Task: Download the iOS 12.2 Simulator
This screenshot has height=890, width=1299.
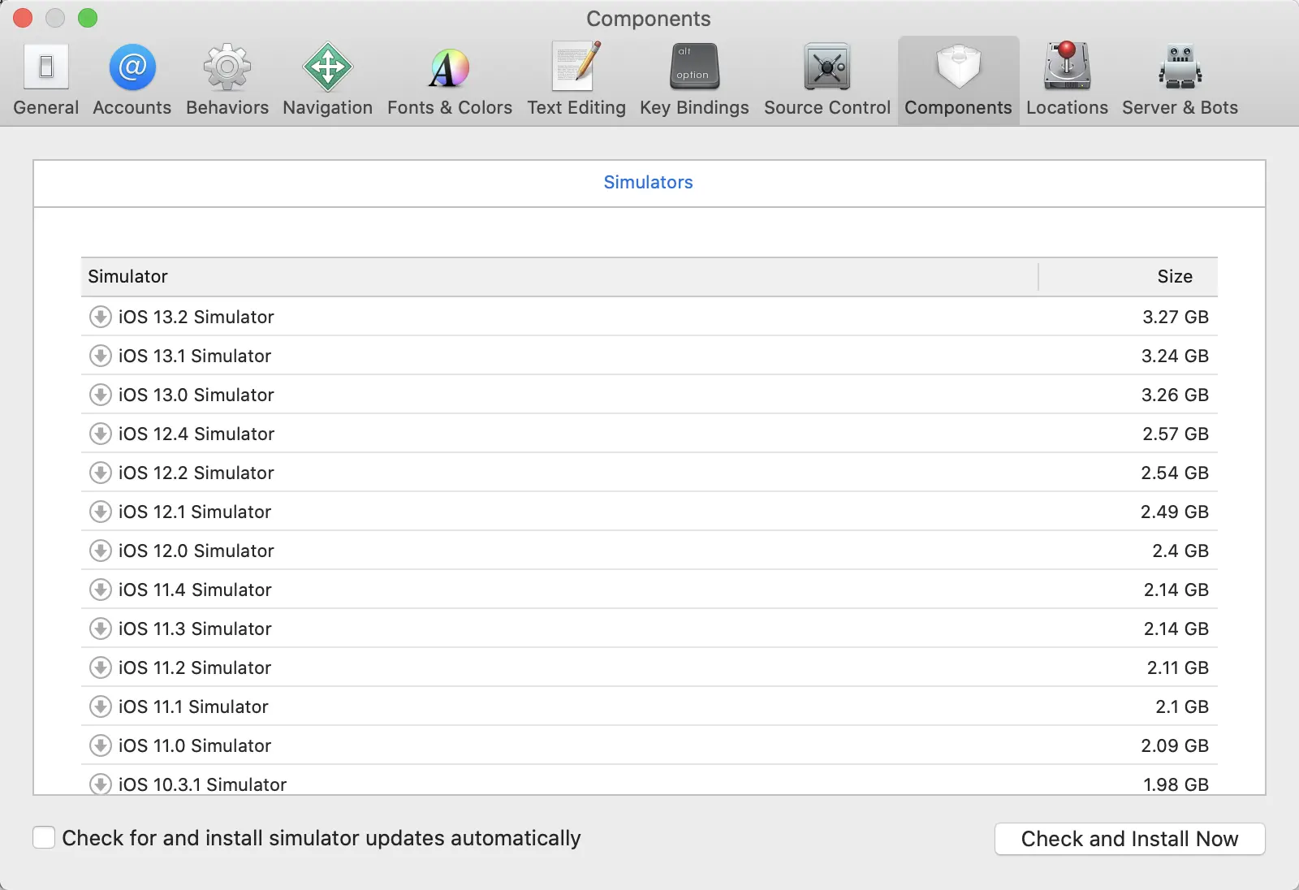Action: tap(100, 473)
